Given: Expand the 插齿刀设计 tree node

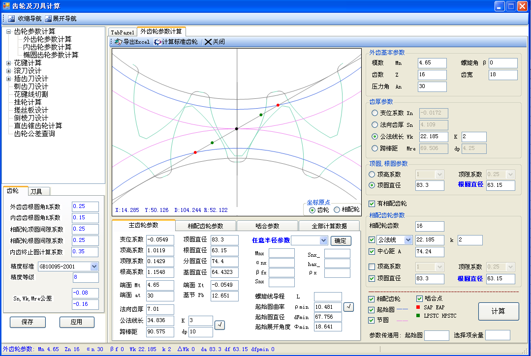Looking at the screenshot, I should click(x=9, y=79).
